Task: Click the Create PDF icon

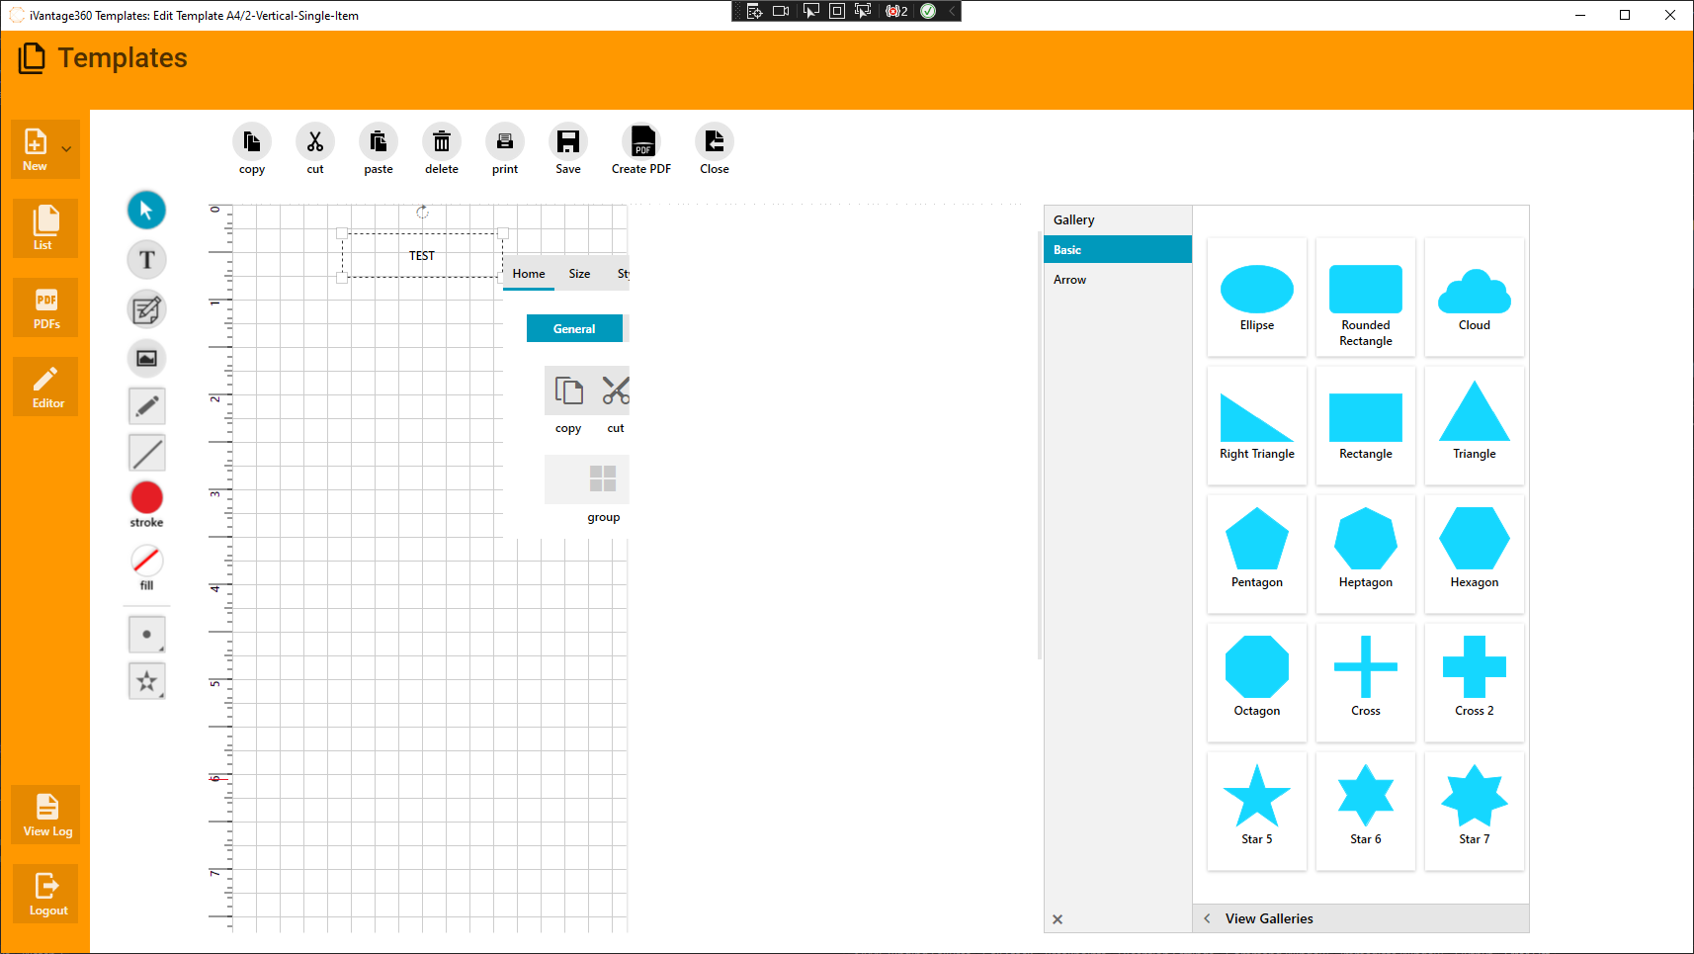Action: coord(642,142)
